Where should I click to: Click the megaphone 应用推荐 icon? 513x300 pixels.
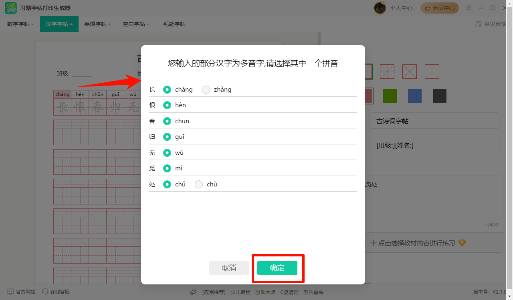click(194, 292)
